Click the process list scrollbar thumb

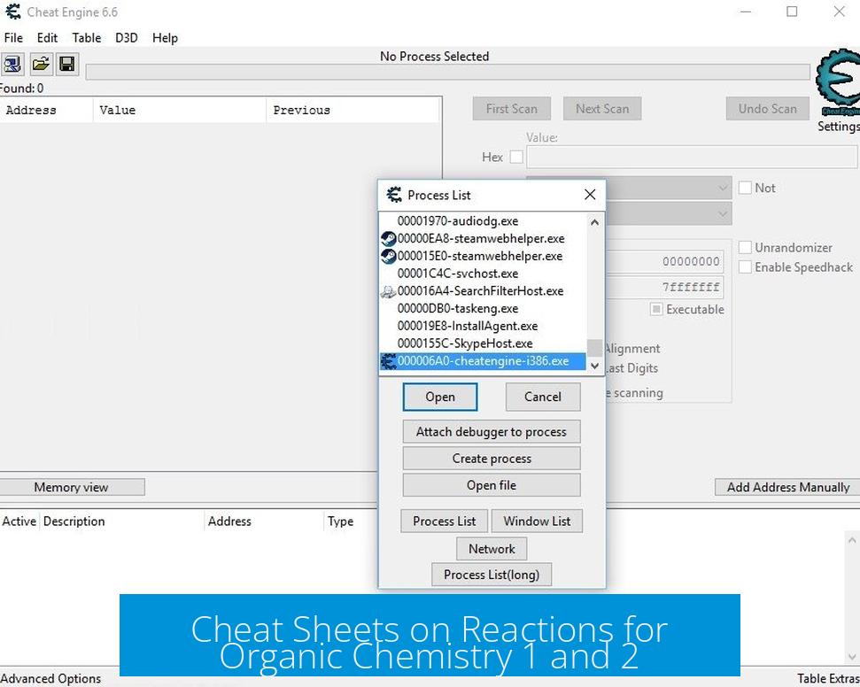coord(594,348)
